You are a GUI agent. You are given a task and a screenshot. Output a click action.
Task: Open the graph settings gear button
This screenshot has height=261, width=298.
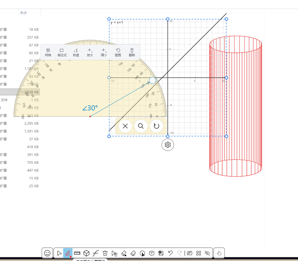(168, 145)
